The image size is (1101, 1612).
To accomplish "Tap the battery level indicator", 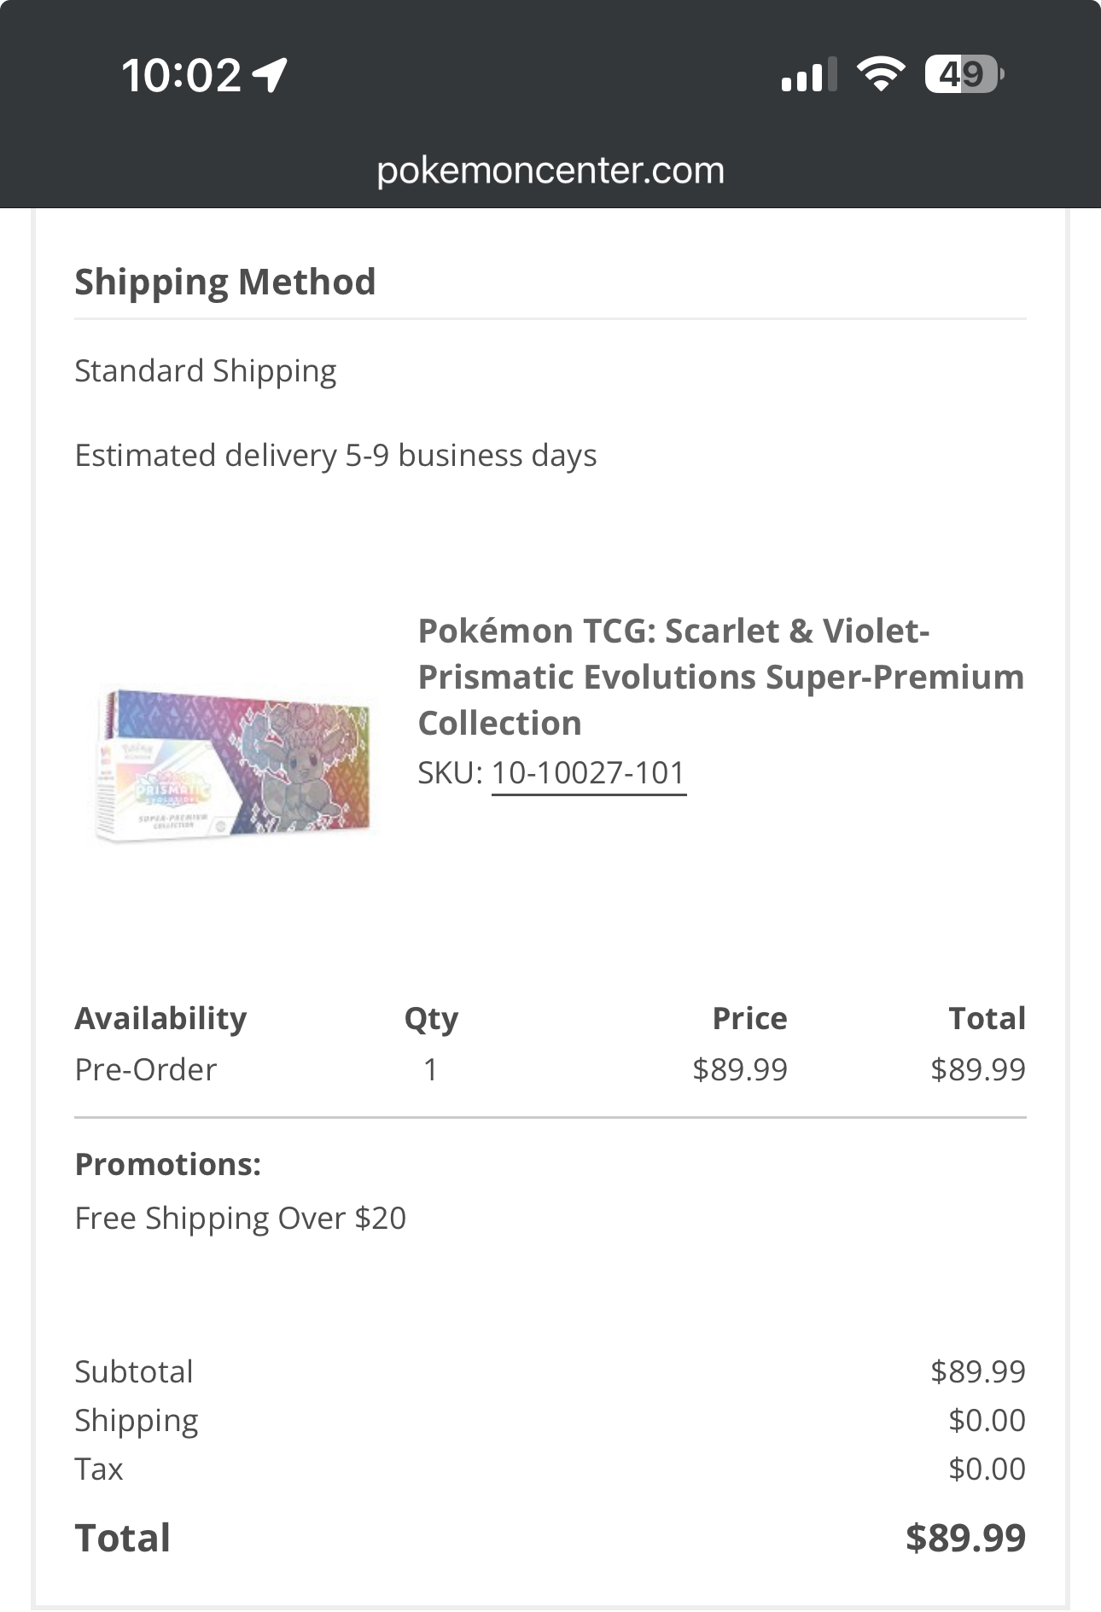I will [x=964, y=75].
